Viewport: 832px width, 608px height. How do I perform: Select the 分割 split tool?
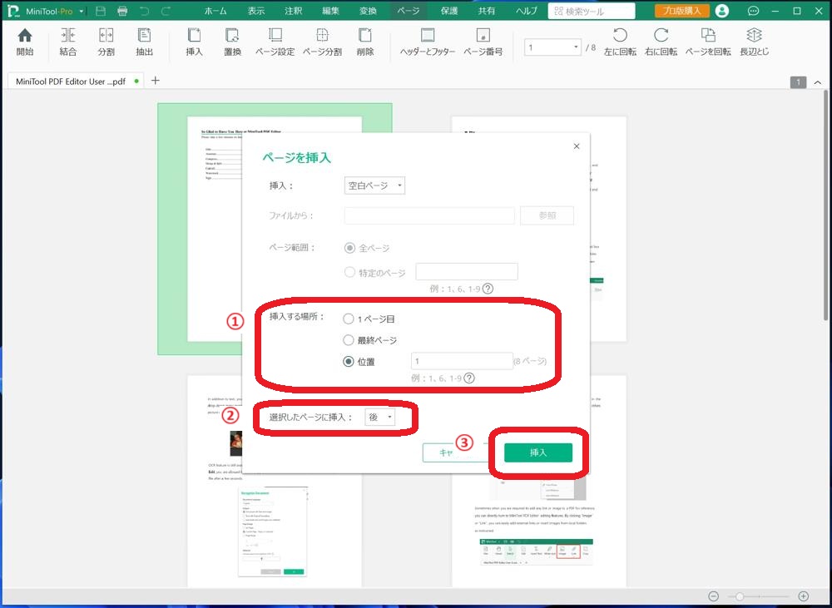tap(106, 42)
